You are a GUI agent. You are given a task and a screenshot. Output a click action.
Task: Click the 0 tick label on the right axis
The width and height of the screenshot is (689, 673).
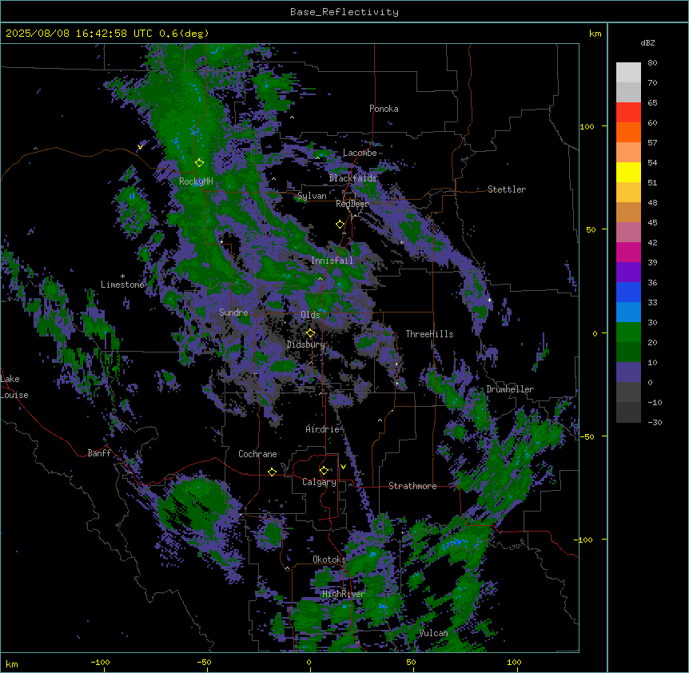[x=595, y=334]
